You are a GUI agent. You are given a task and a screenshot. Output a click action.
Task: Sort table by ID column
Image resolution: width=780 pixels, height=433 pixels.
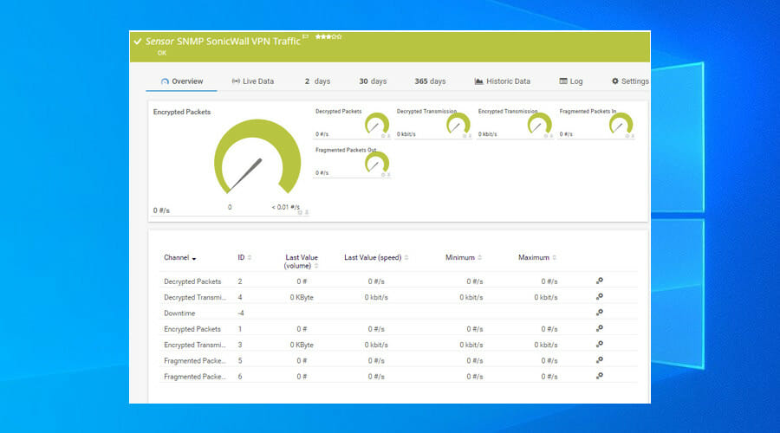click(x=244, y=257)
